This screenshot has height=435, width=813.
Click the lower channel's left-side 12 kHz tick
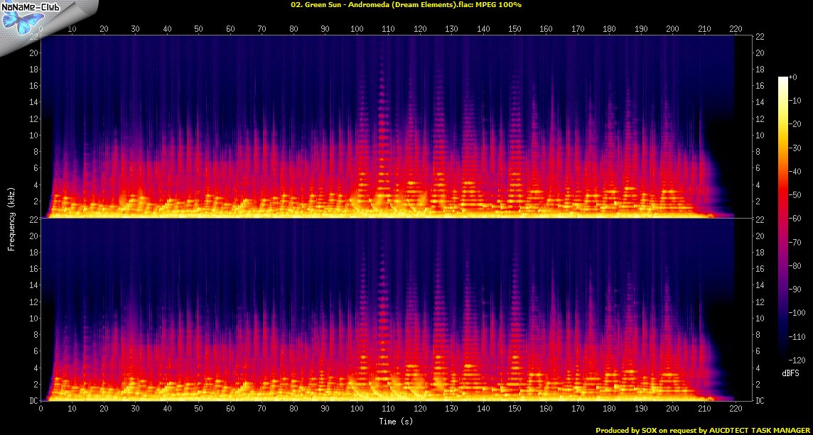tap(33, 302)
